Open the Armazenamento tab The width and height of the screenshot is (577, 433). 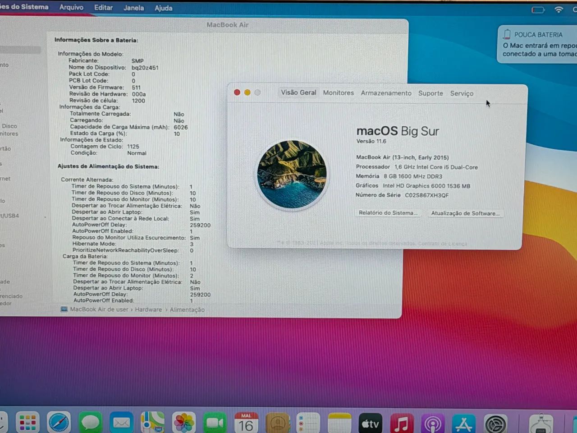coord(386,93)
